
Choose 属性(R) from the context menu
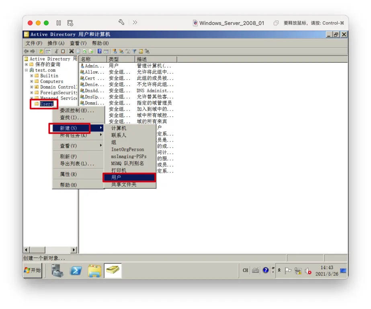(78, 174)
